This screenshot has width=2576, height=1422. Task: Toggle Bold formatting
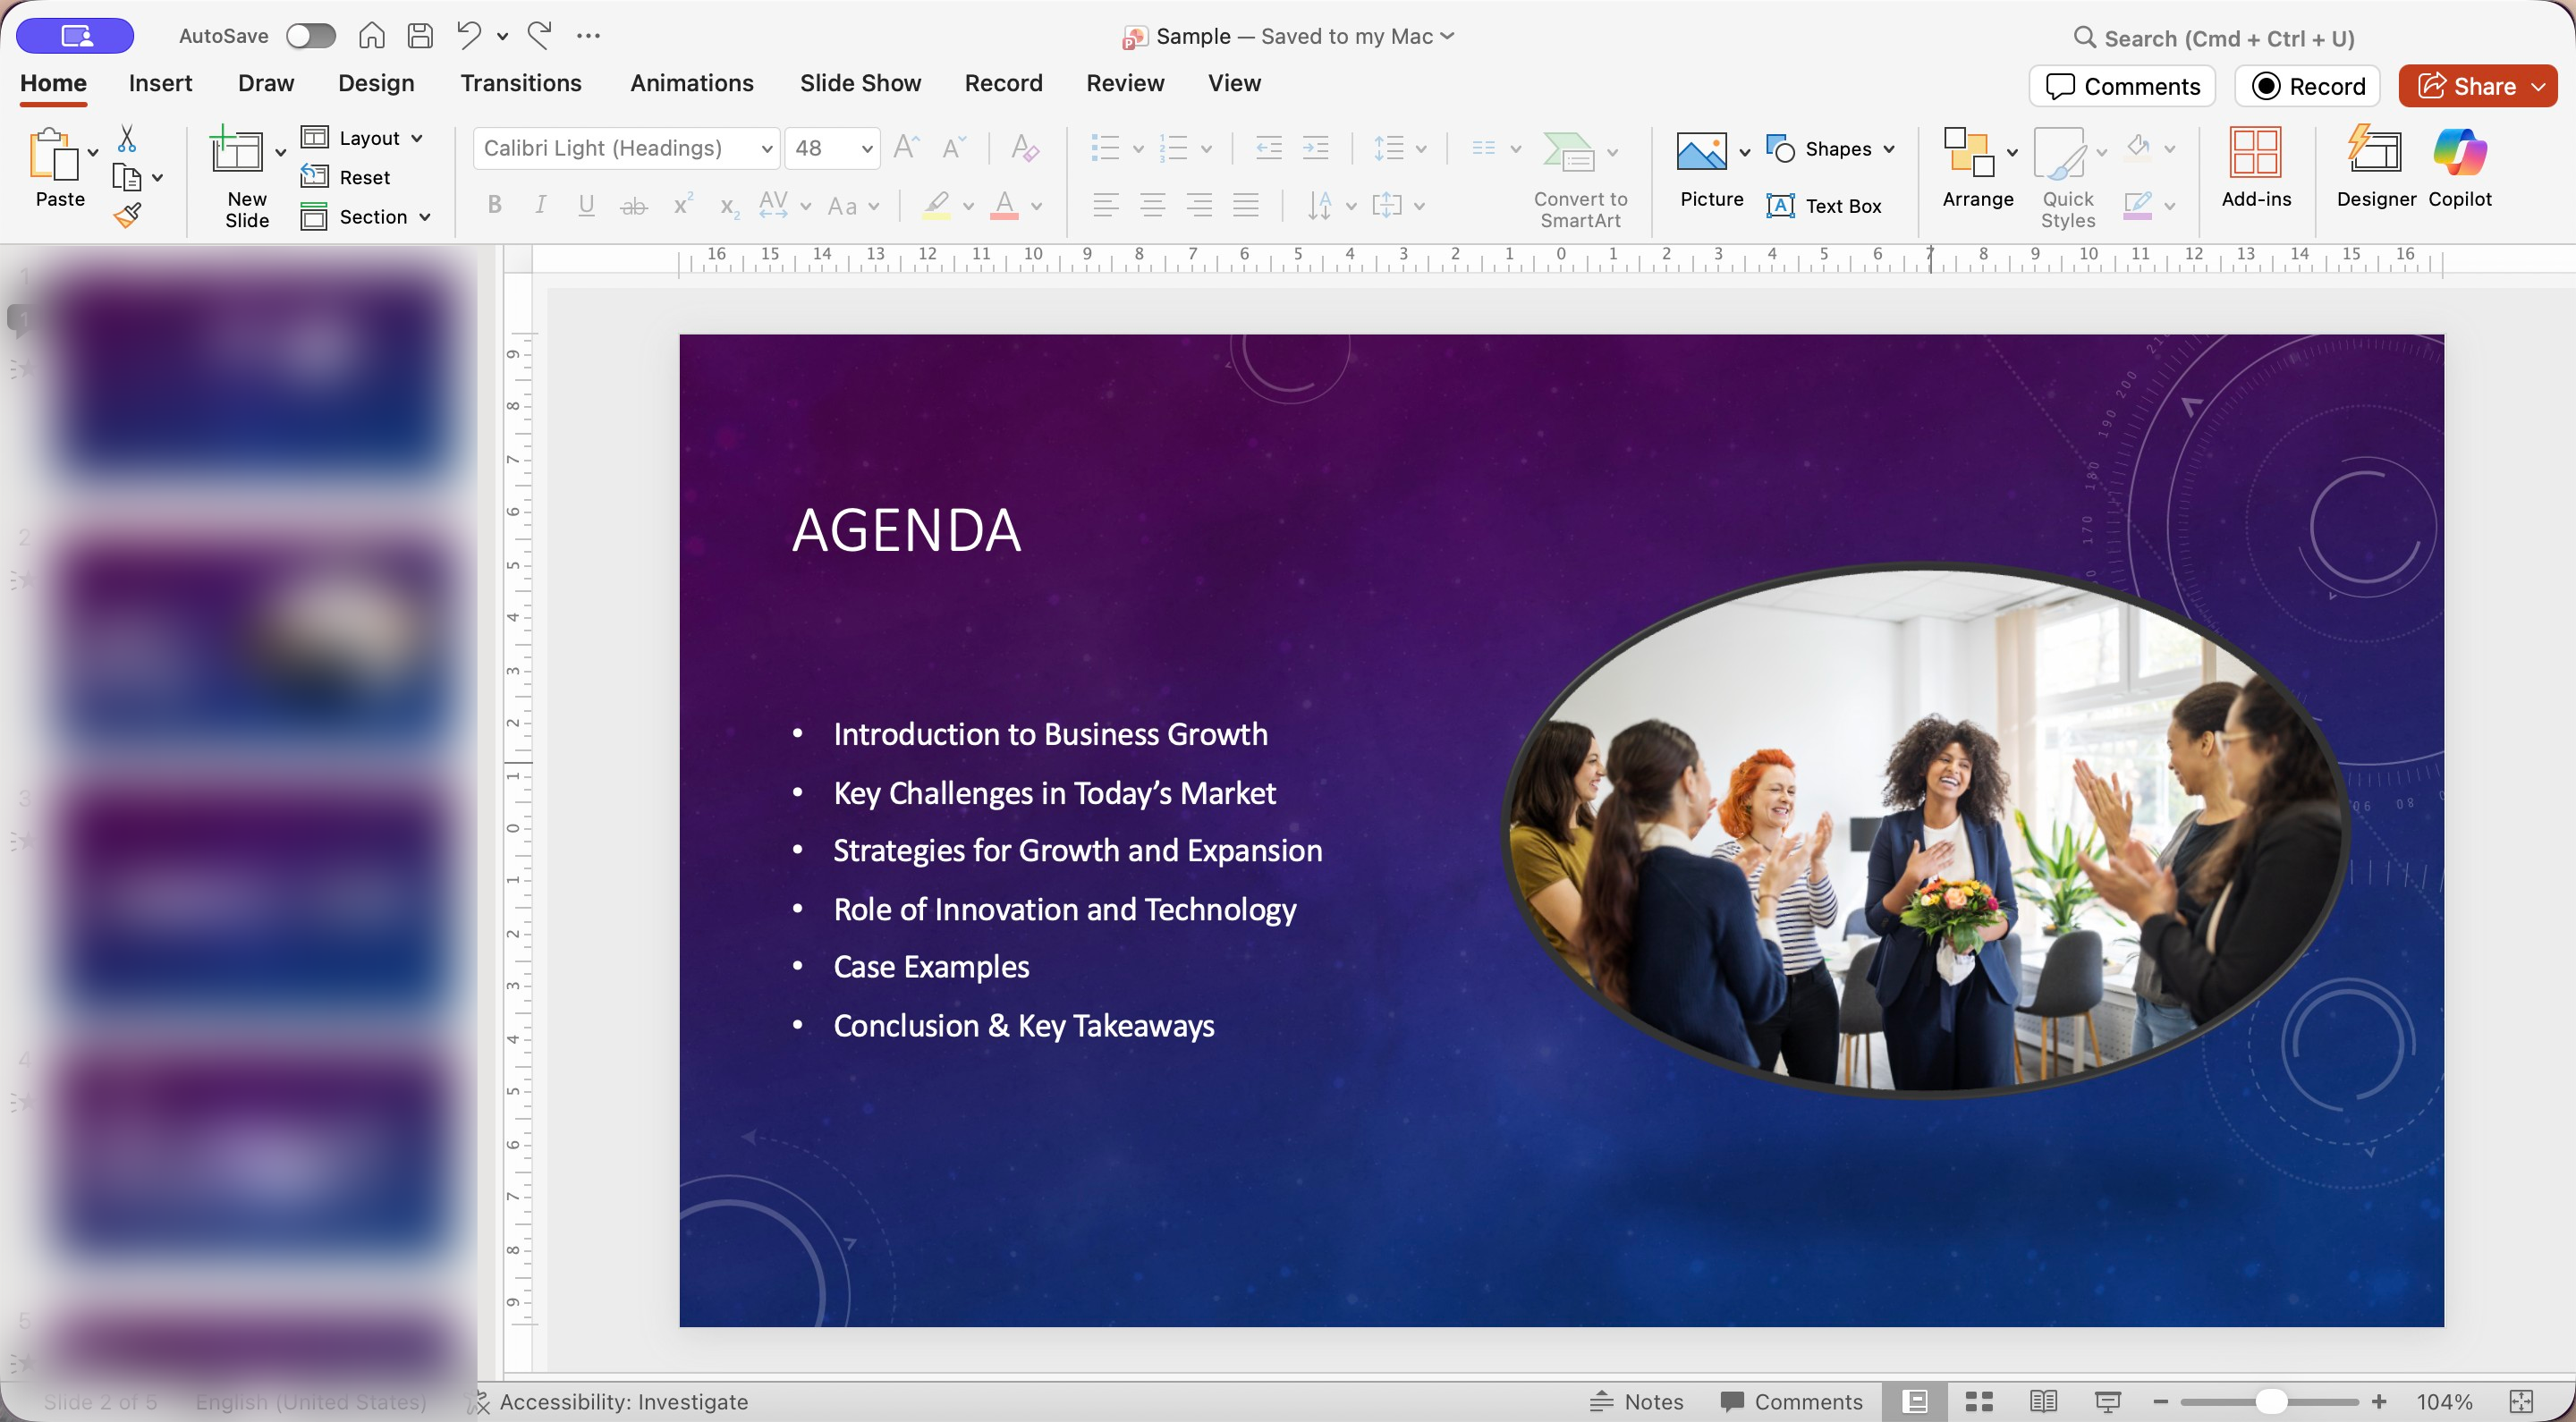point(494,206)
